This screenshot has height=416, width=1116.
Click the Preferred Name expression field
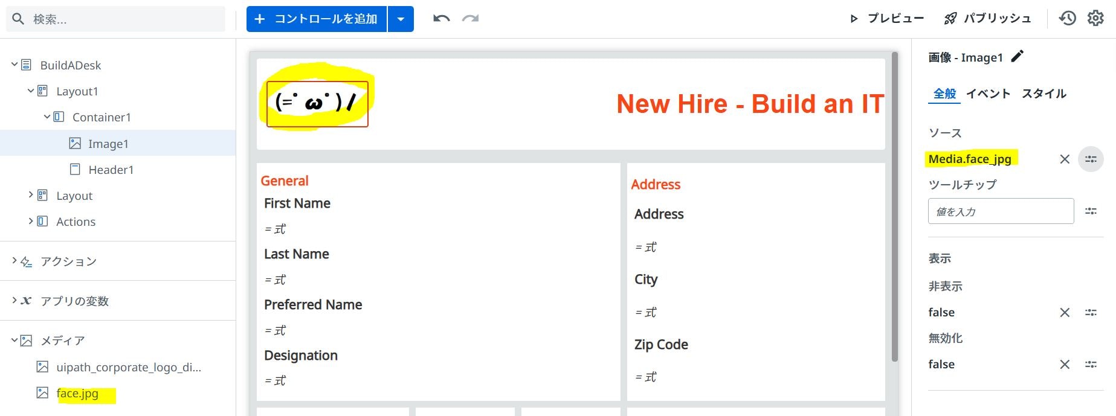pyautogui.click(x=275, y=330)
